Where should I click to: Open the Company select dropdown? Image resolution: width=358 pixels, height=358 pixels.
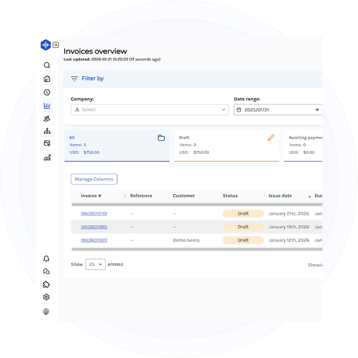(149, 110)
